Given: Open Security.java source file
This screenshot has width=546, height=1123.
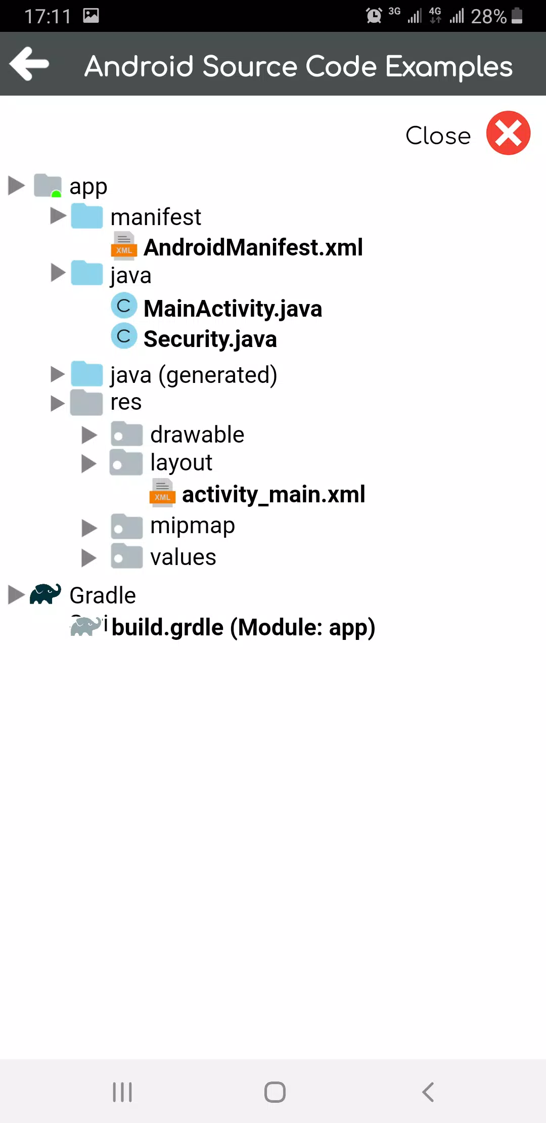Looking at the screenshot, I should pyautogui.click(x=210, y=339).
